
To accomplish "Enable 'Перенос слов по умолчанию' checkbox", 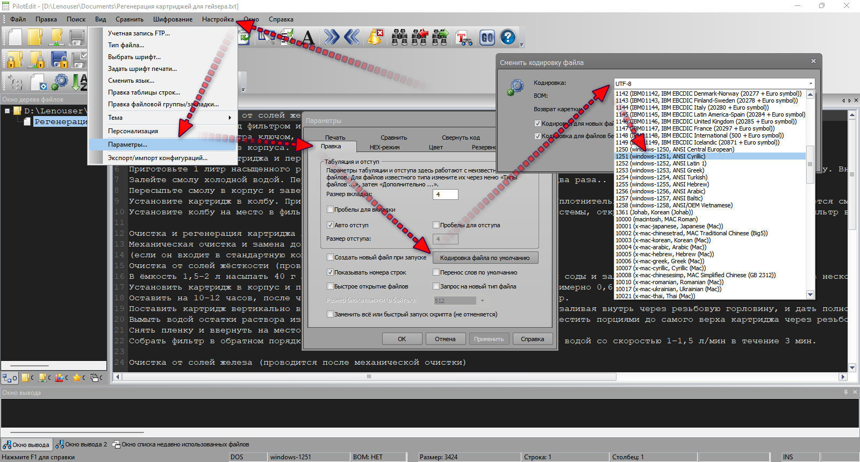I will 436,272.
